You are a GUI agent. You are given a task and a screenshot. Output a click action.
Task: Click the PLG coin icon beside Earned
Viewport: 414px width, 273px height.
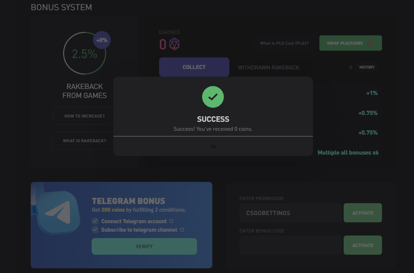tap(174, 44)
